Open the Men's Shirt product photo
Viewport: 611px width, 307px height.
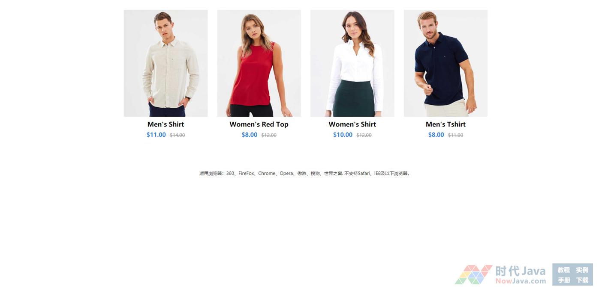coord(166,63)
